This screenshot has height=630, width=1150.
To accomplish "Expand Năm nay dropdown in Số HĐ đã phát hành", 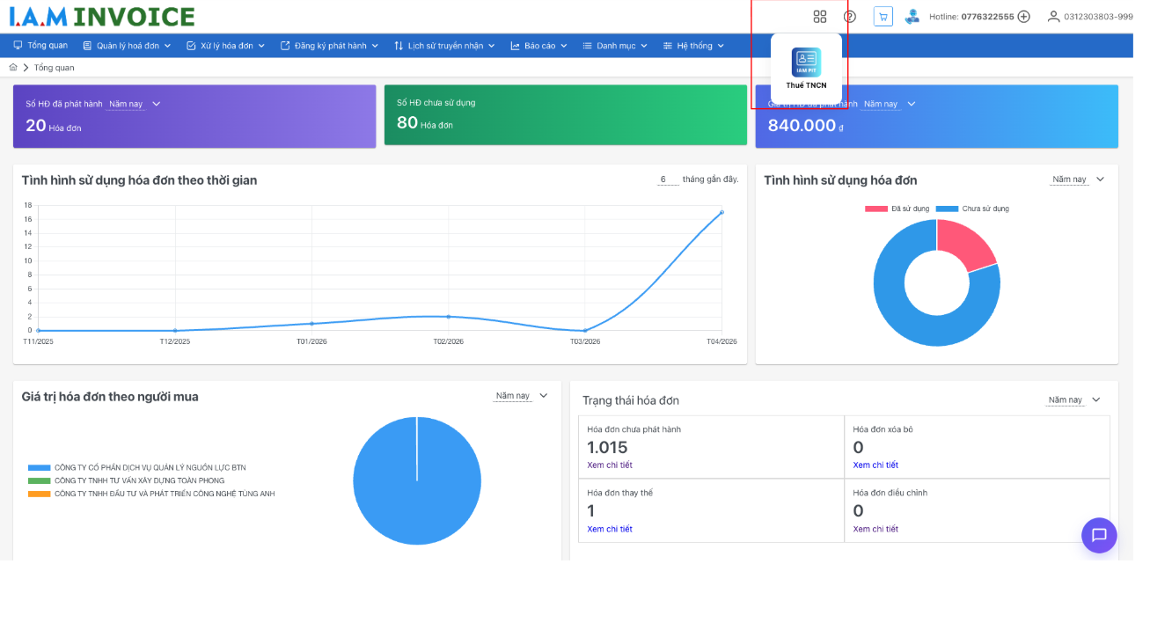I will click(135, 104).
